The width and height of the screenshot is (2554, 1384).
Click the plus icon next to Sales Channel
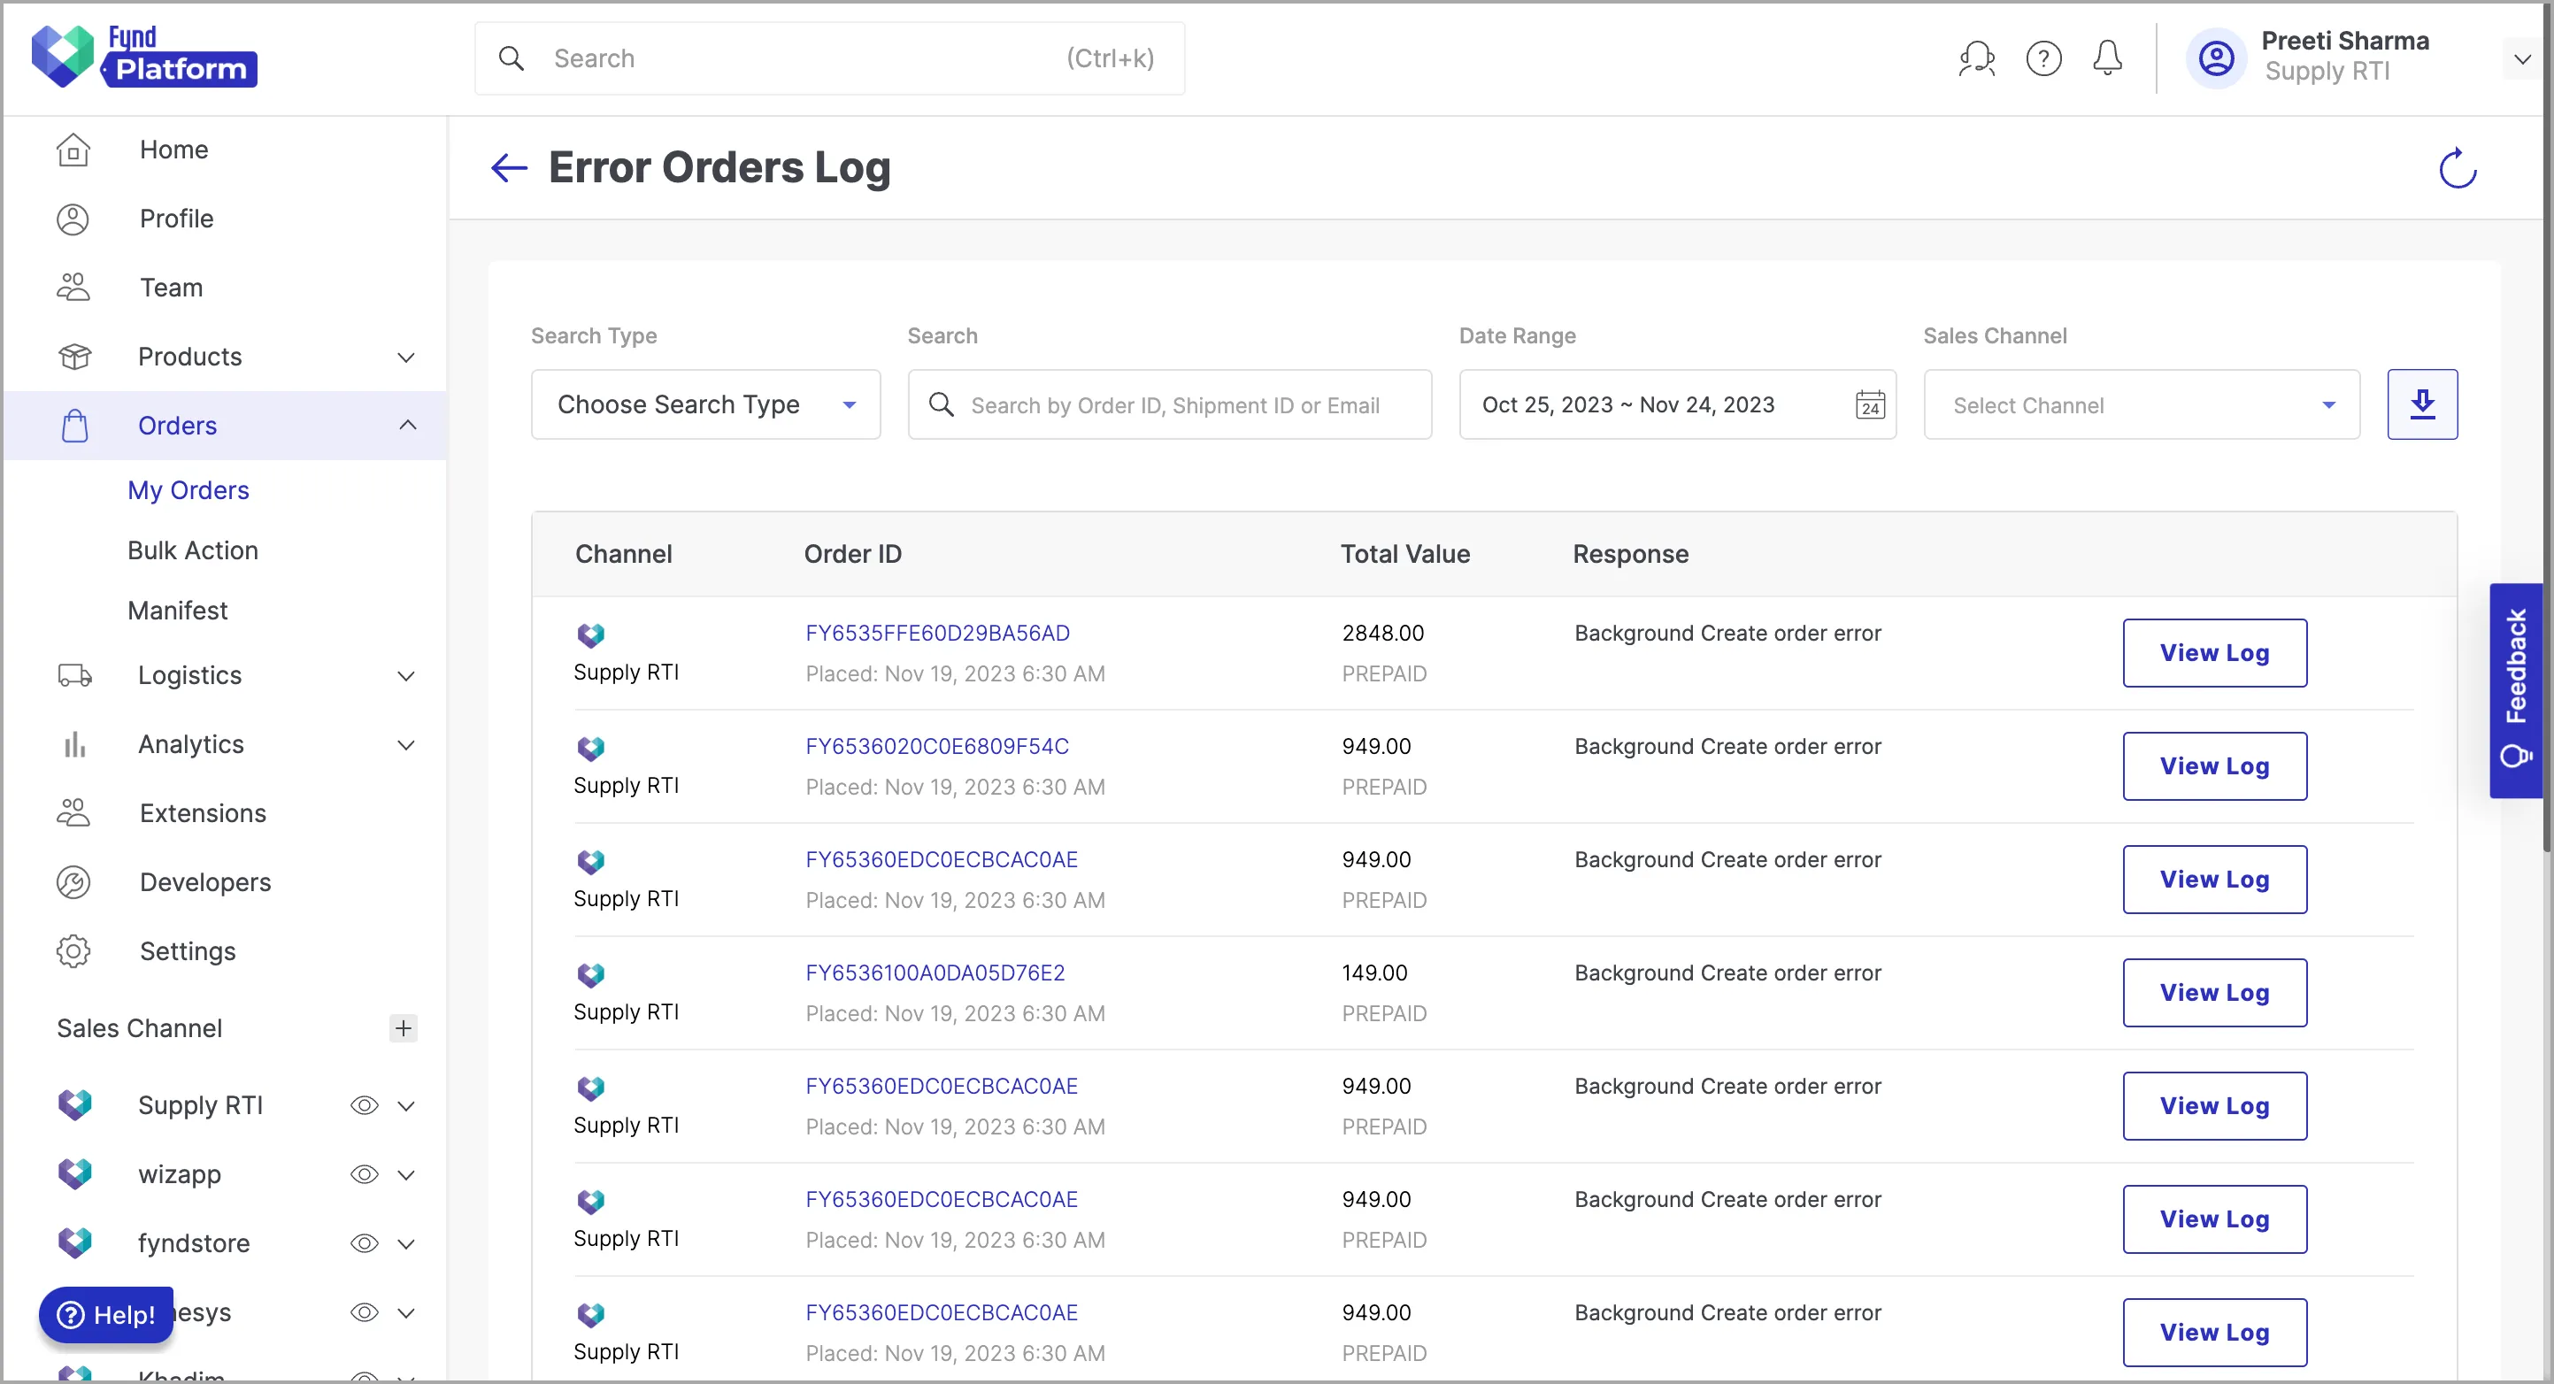point(403,1028)
